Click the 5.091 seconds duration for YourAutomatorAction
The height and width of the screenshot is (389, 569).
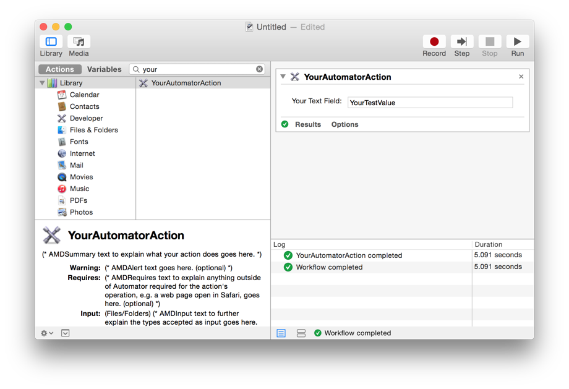(498, 255)
